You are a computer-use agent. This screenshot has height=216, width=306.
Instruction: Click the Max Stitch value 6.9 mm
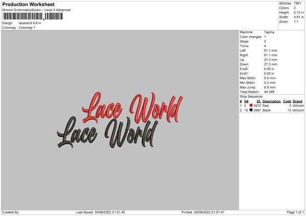click(270, 78)
